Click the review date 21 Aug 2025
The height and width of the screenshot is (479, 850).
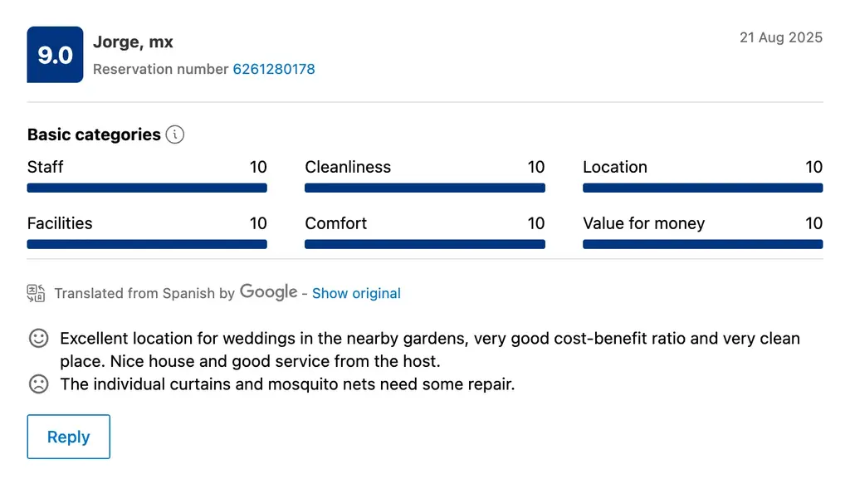[x=780, y=37]
